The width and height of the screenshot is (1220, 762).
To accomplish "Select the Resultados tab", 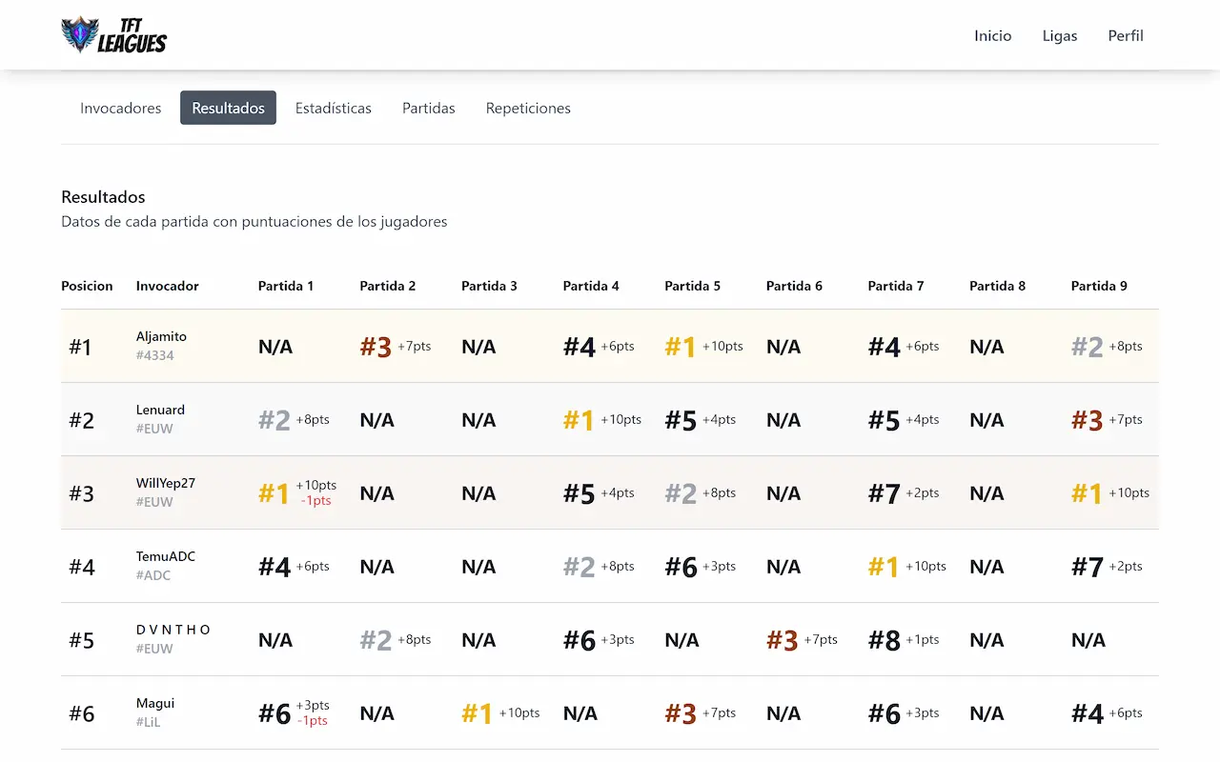I will pos(228,108).
